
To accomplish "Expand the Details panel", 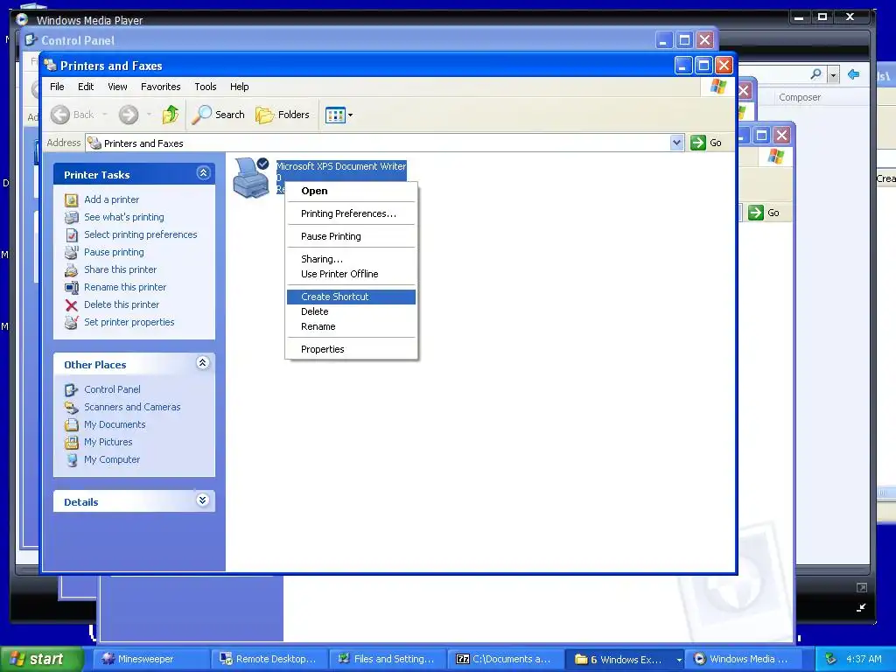I will coord(202,500).
